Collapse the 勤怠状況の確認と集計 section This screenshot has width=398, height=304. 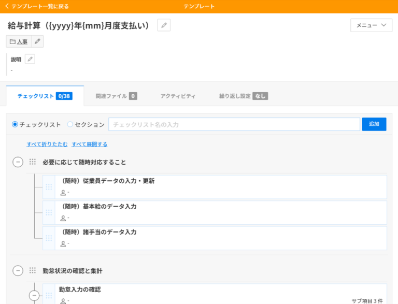[x=18, y=270]
